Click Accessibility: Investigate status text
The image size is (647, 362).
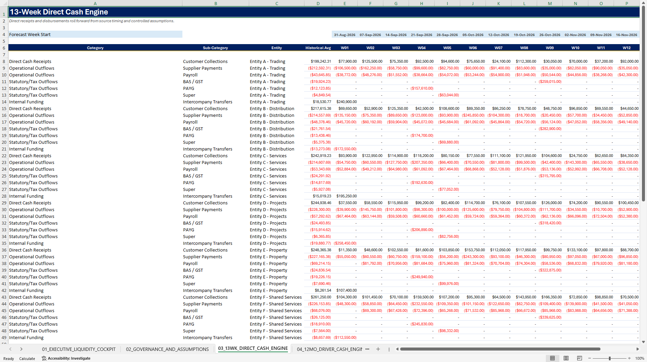(x=69, y=358)
